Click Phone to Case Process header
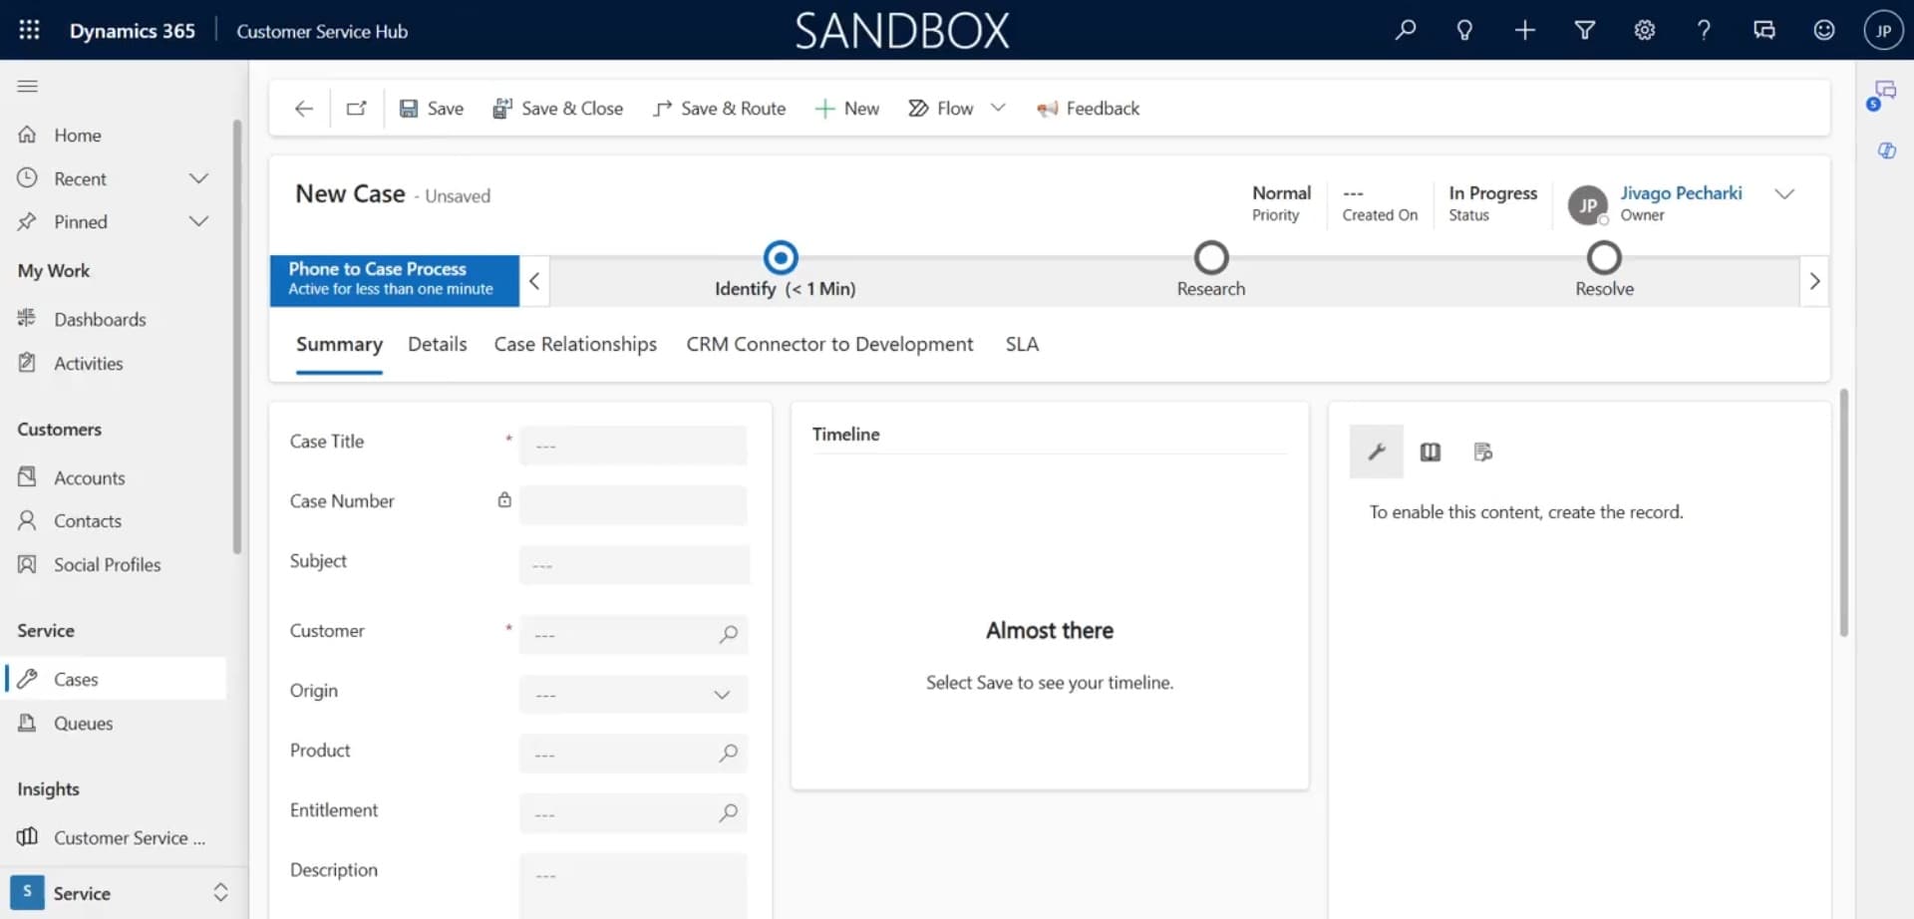Viewport: 1914px width, 919px height. (x=395, y=280)
